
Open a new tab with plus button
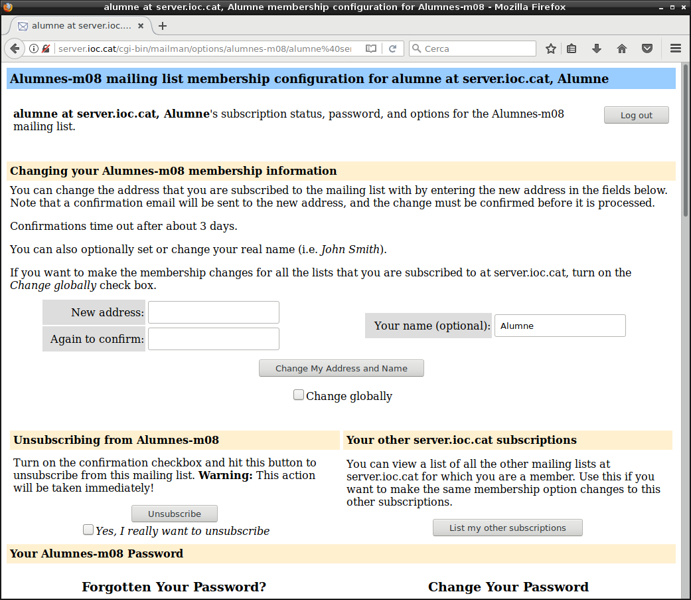coord(163,26)
